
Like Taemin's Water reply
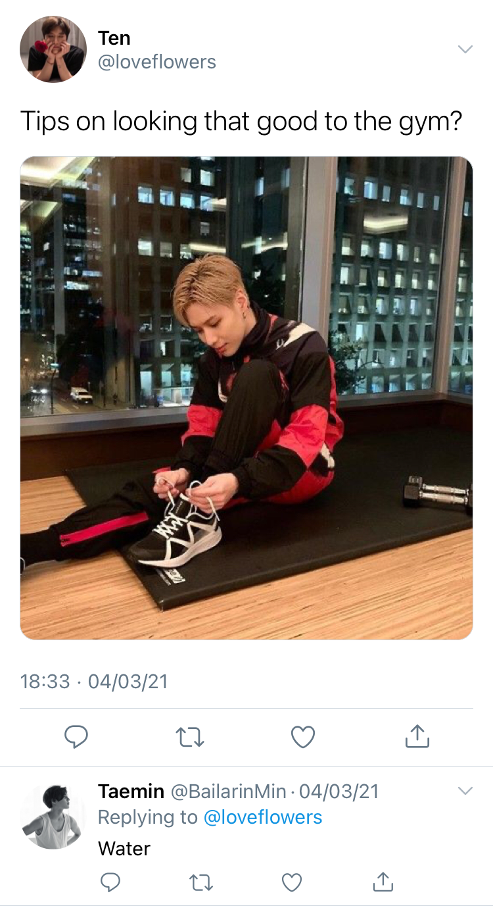(292, 882)
